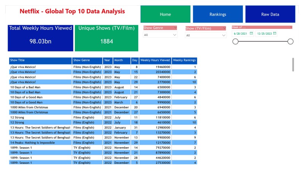The image size is (304, 176).
Task: Click '10 Days of a Good Man' February row
Action: coord(26,97)
